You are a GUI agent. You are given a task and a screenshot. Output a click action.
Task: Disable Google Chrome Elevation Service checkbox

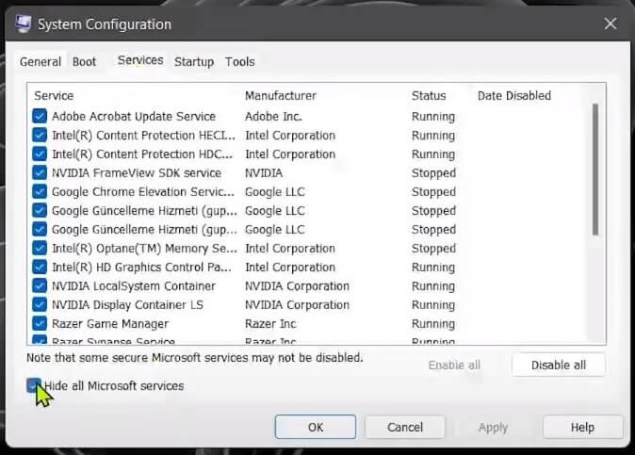40,191
